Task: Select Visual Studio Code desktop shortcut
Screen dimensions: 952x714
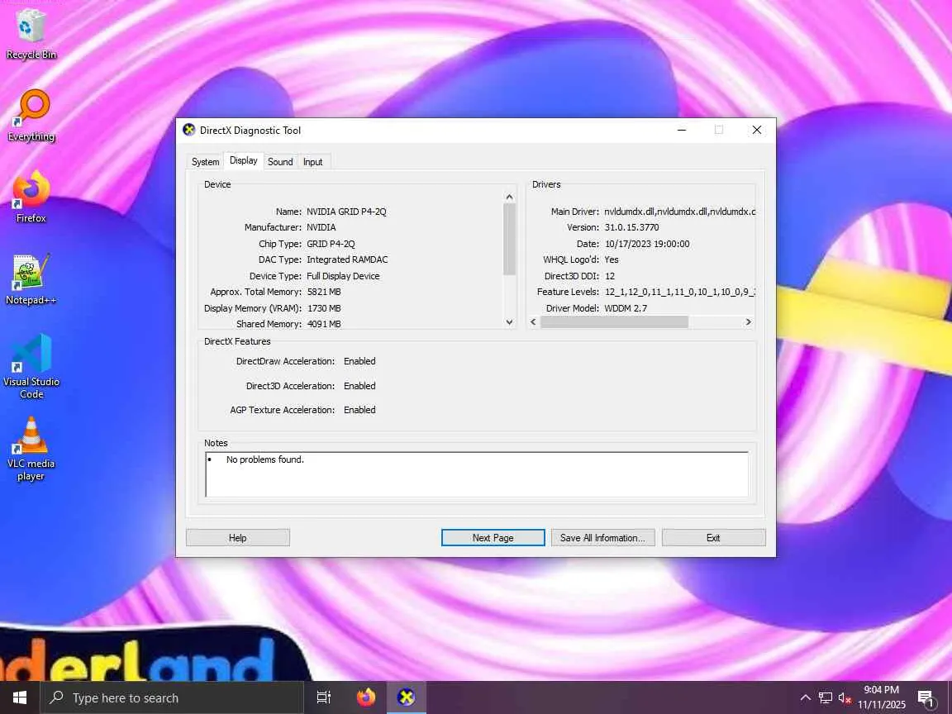Action: coord(31,366)
